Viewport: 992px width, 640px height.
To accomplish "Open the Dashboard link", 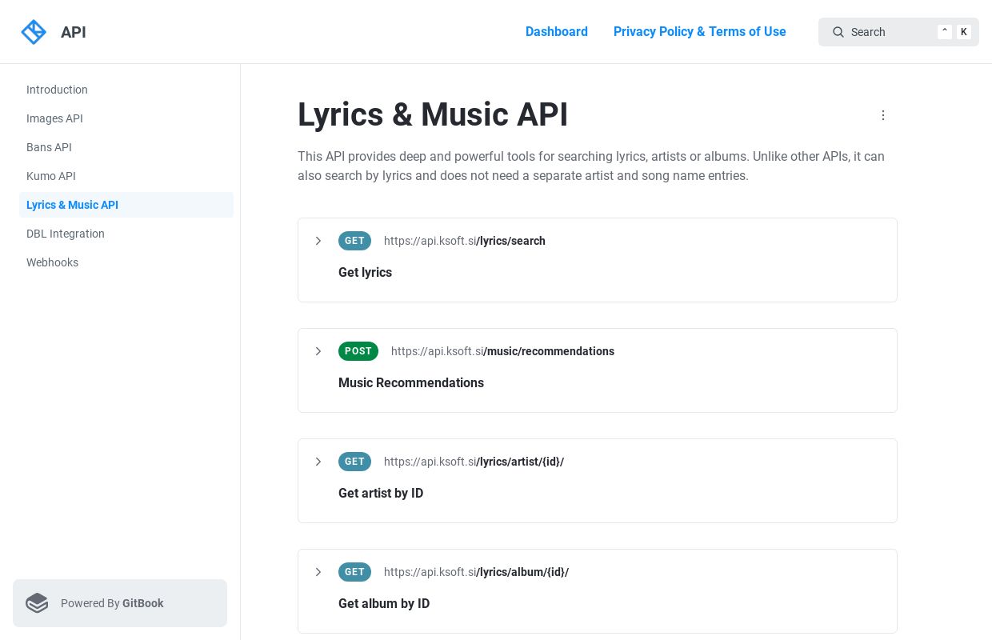I will (557, 32).
